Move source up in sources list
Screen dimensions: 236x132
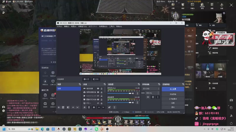coord(99,107)
